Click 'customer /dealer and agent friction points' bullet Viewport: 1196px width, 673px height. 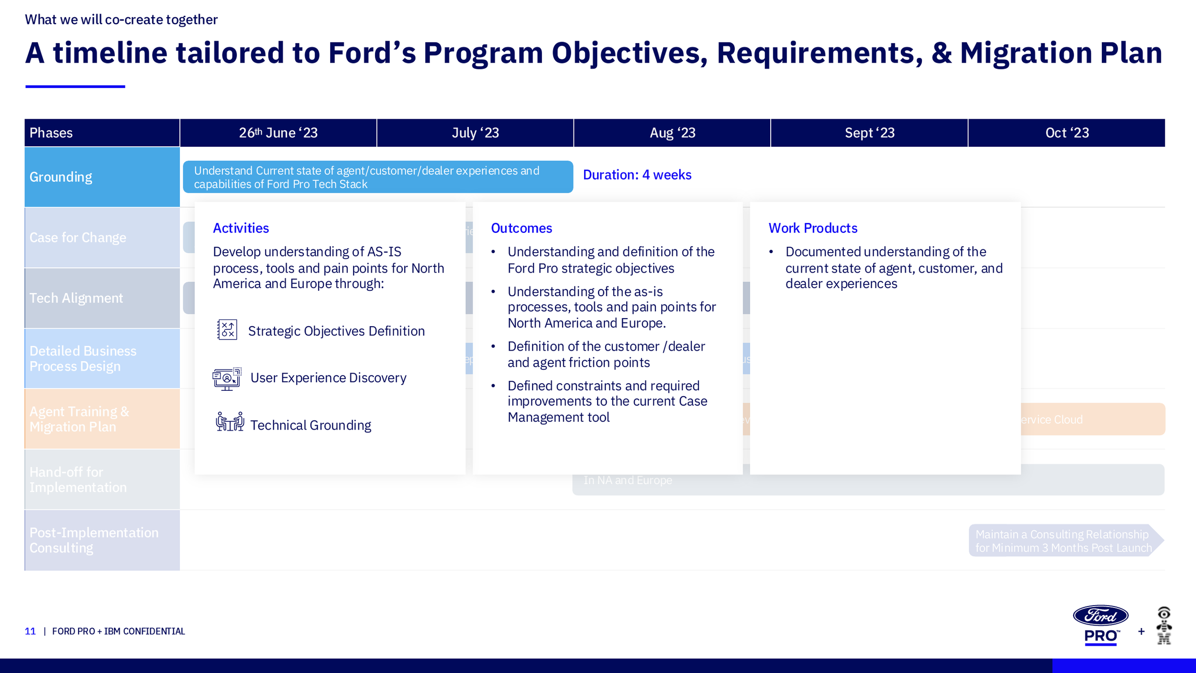(606, 354)
